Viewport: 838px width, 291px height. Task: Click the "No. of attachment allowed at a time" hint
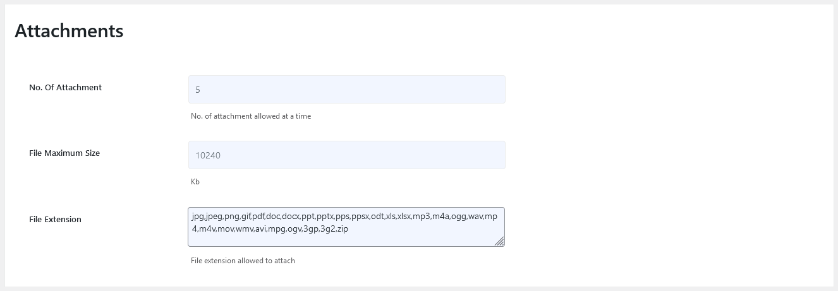[251, 116]
